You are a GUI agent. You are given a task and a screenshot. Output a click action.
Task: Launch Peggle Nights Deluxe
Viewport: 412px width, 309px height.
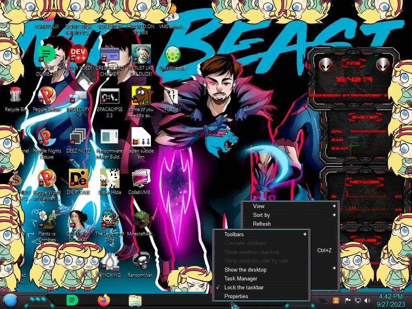tap(47, 144)
